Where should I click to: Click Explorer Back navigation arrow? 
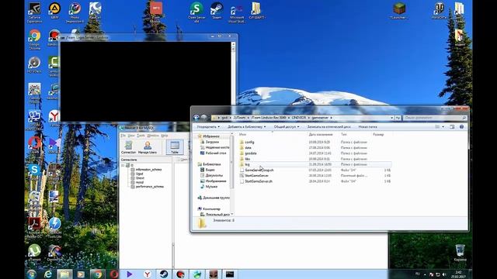pos(196,118)
